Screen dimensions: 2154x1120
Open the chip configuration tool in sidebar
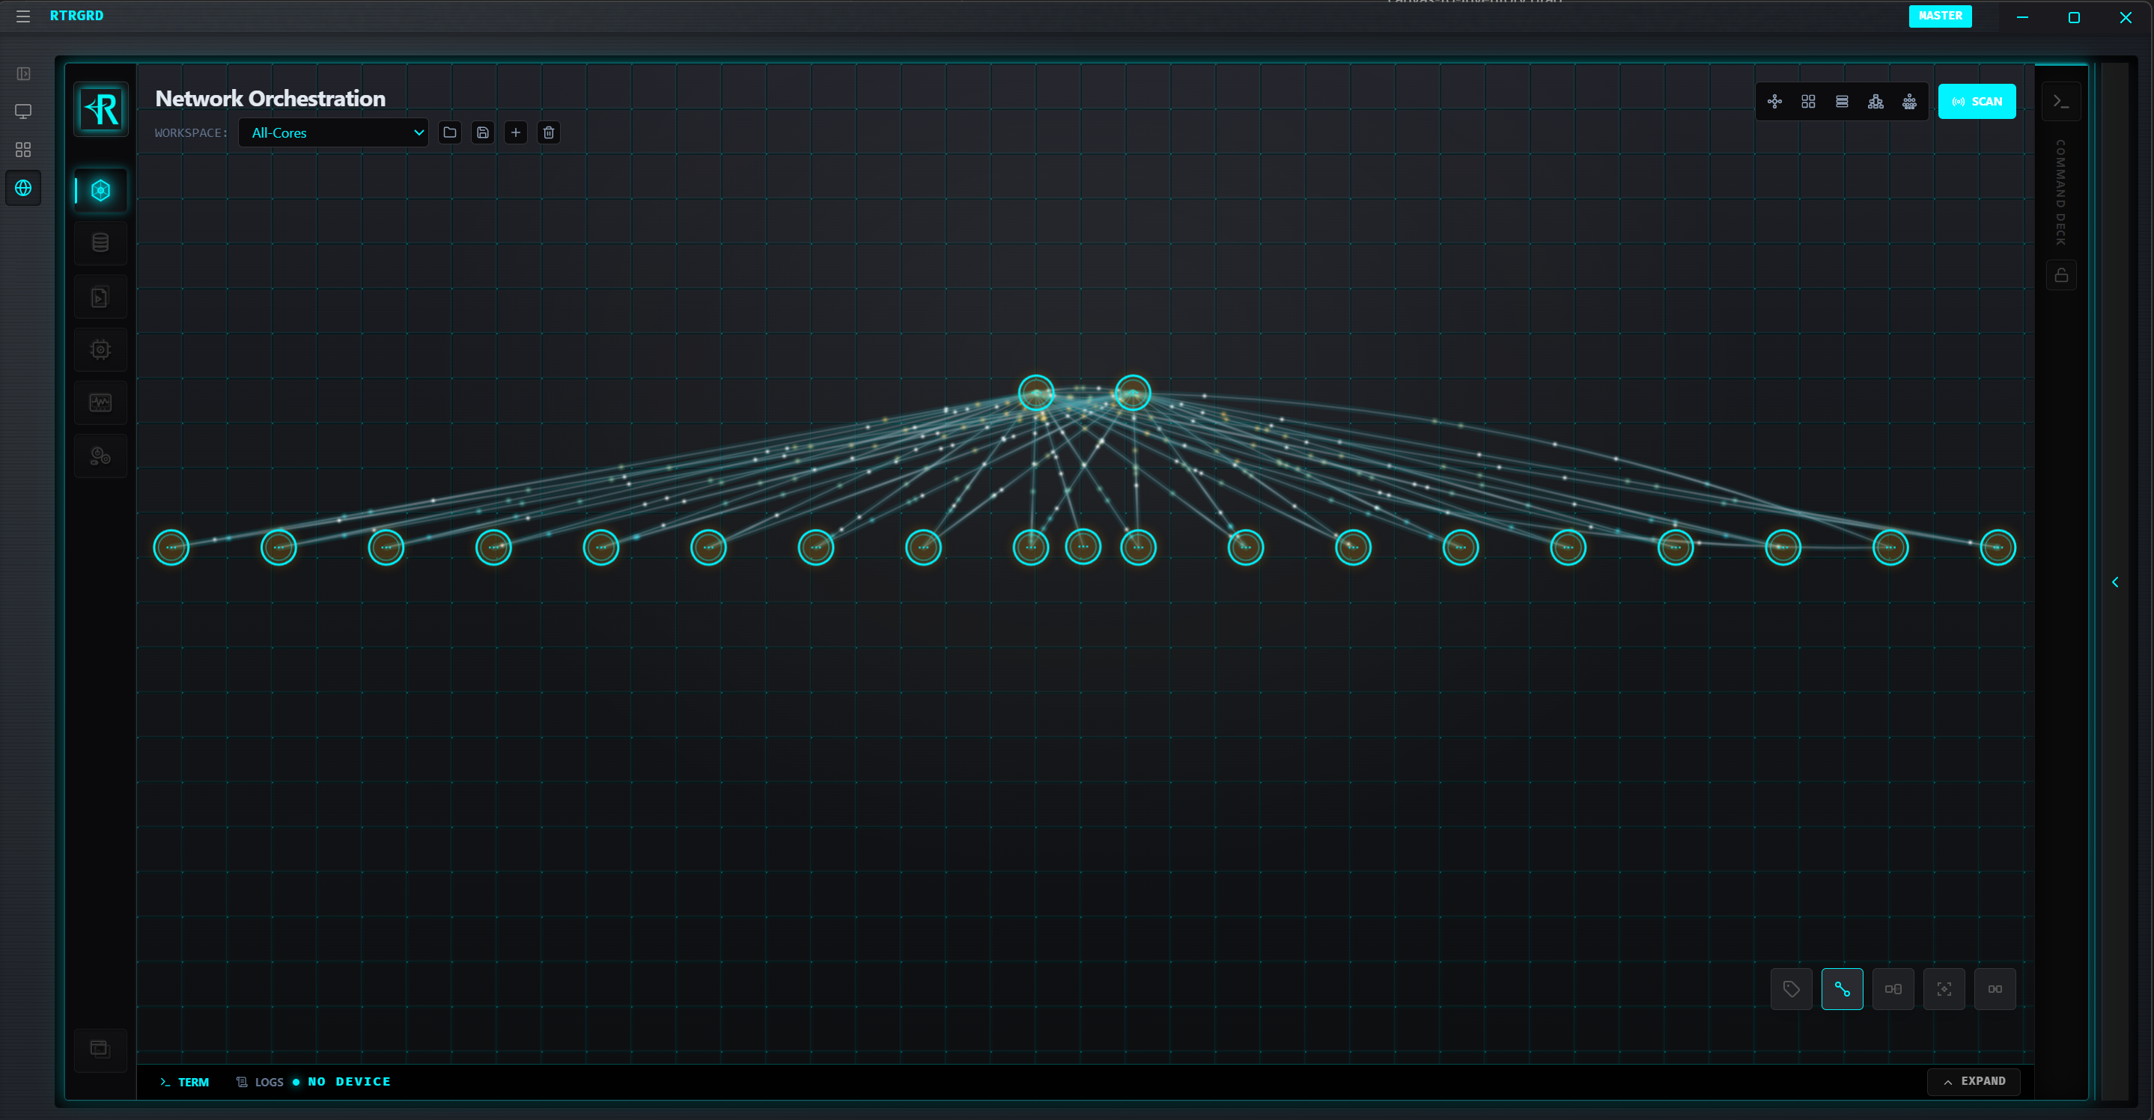click(100, 349)
